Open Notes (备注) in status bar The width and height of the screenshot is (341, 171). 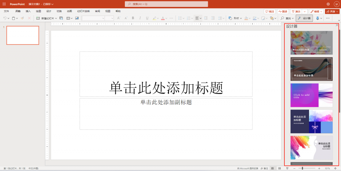click(264, 168)
